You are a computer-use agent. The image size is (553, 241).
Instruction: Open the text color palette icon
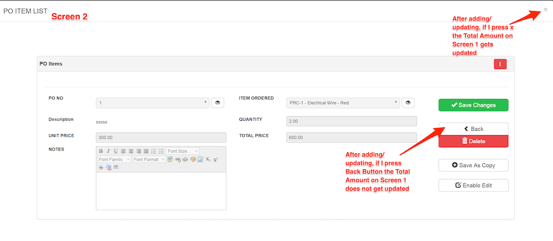(193, 159)
